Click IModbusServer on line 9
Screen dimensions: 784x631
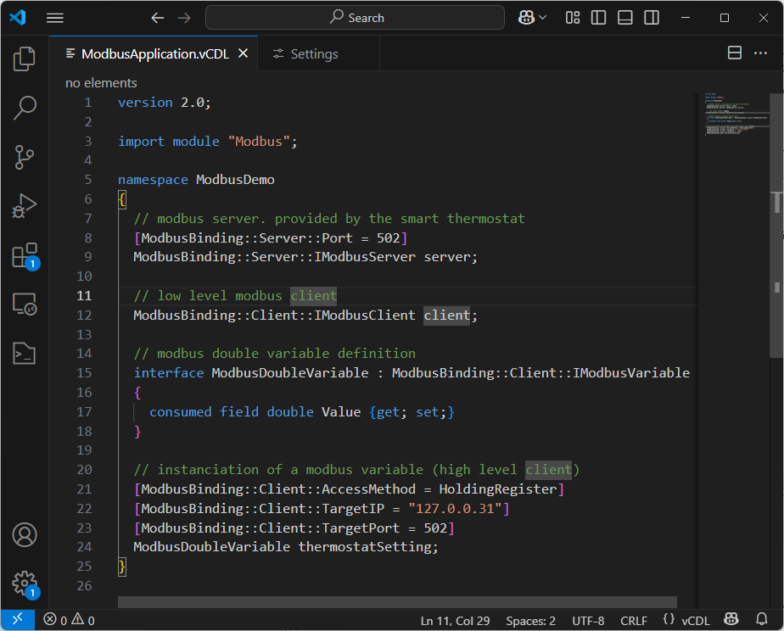[x=365, y=257]
